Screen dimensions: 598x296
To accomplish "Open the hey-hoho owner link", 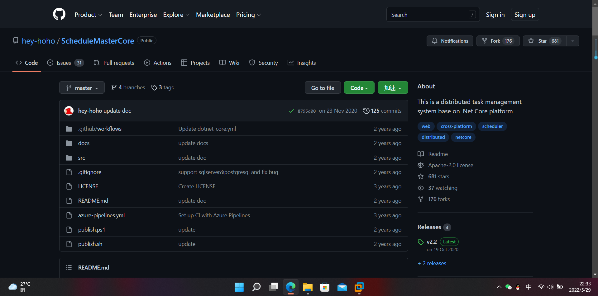I will [x=38, y=41].
